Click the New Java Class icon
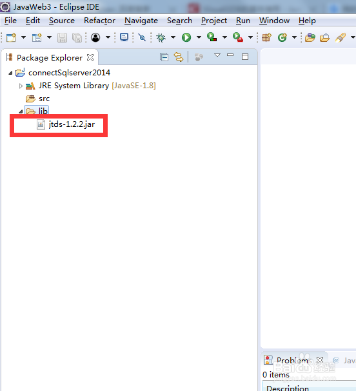 point(282,37)
